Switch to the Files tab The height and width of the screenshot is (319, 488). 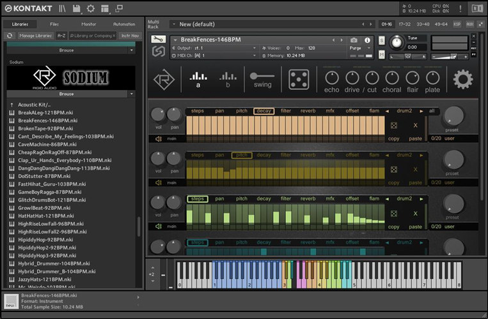pos(54,24)
